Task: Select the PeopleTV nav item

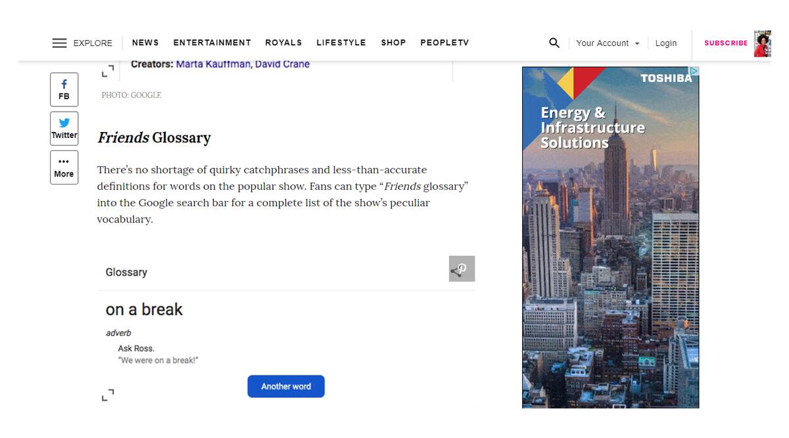Action: point(444,43)
